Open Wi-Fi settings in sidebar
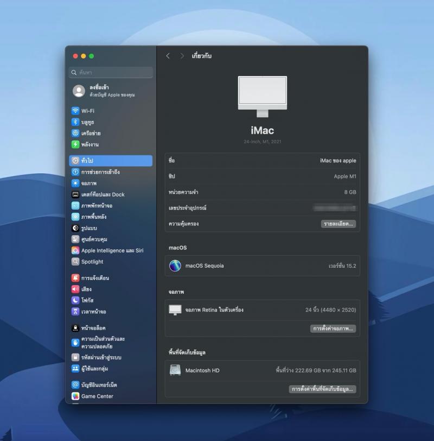Screen dimensions: 434x441 88,111
